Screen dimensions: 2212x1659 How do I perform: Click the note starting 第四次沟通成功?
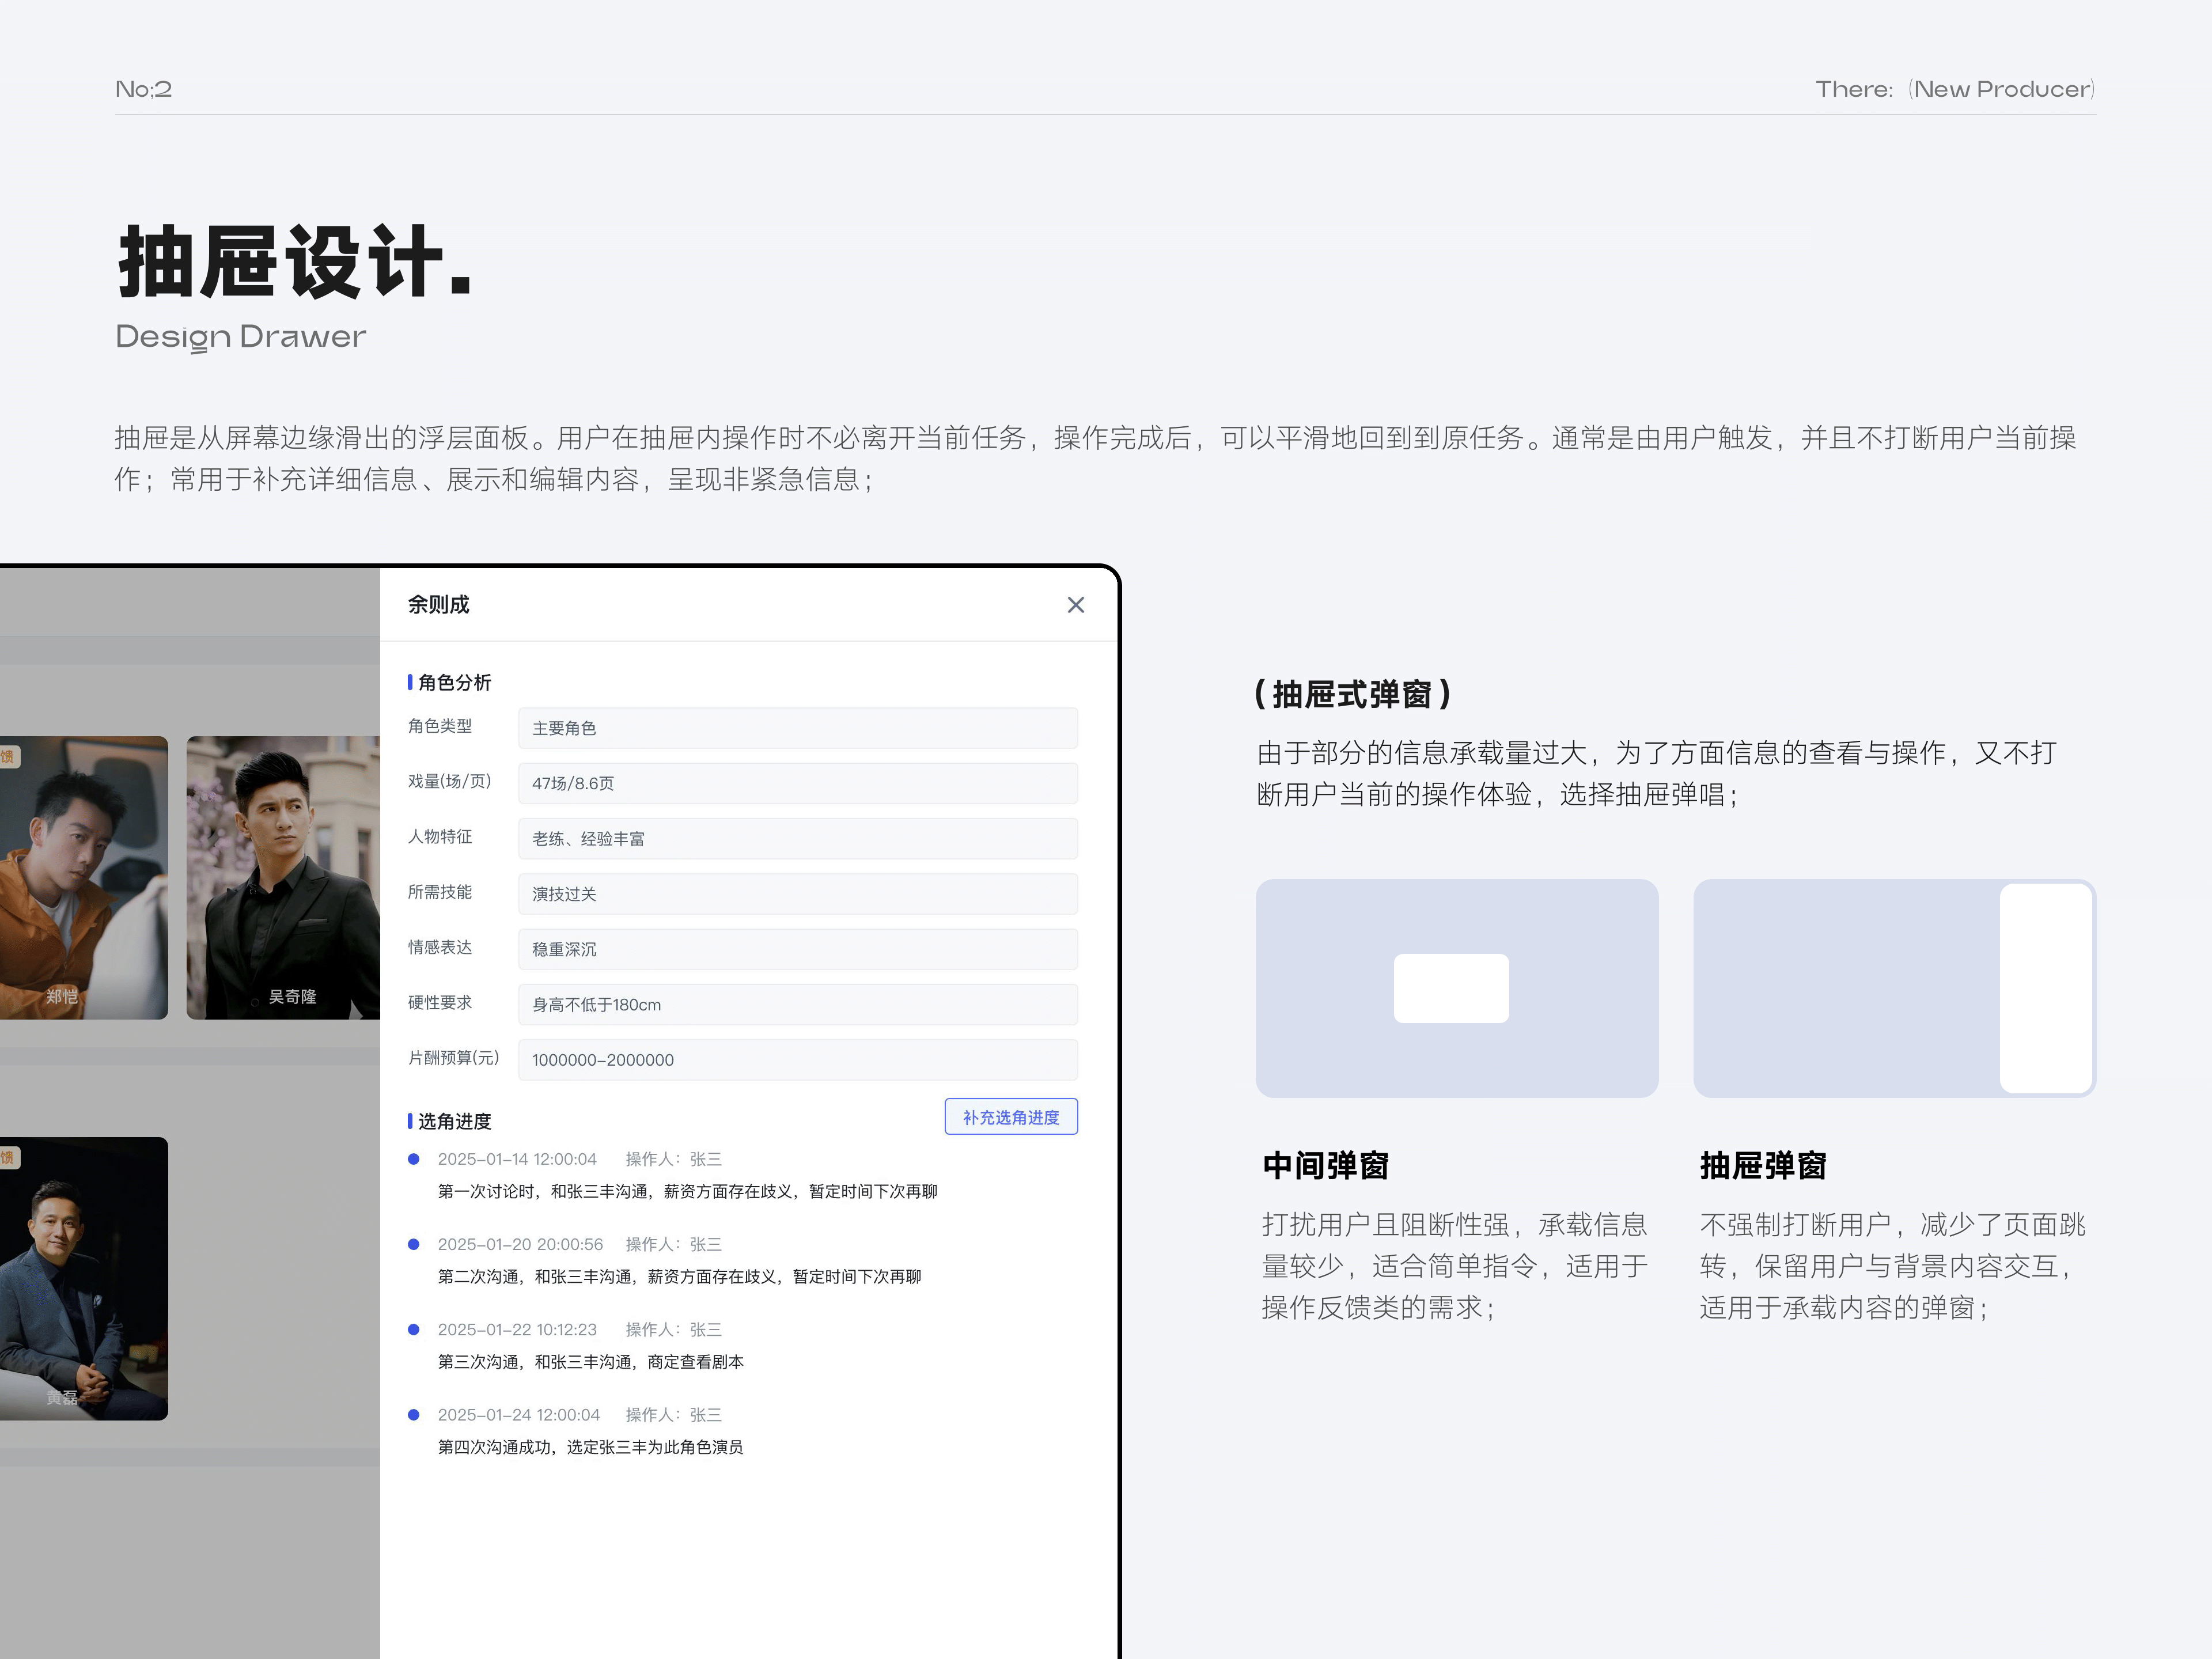tap(590, 1447)
